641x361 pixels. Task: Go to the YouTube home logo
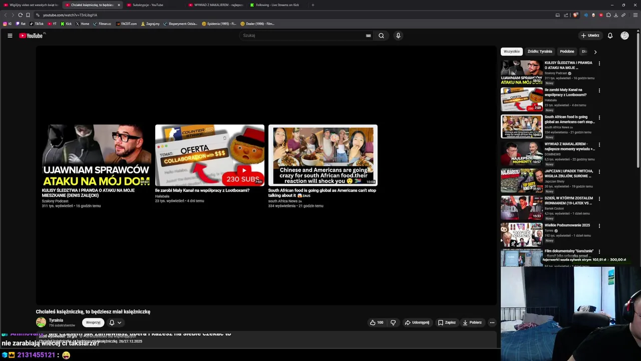[x=31, y=36]
